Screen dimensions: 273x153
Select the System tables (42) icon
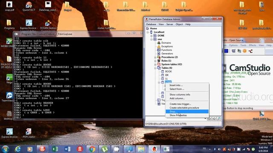click(x=159, y=64)
